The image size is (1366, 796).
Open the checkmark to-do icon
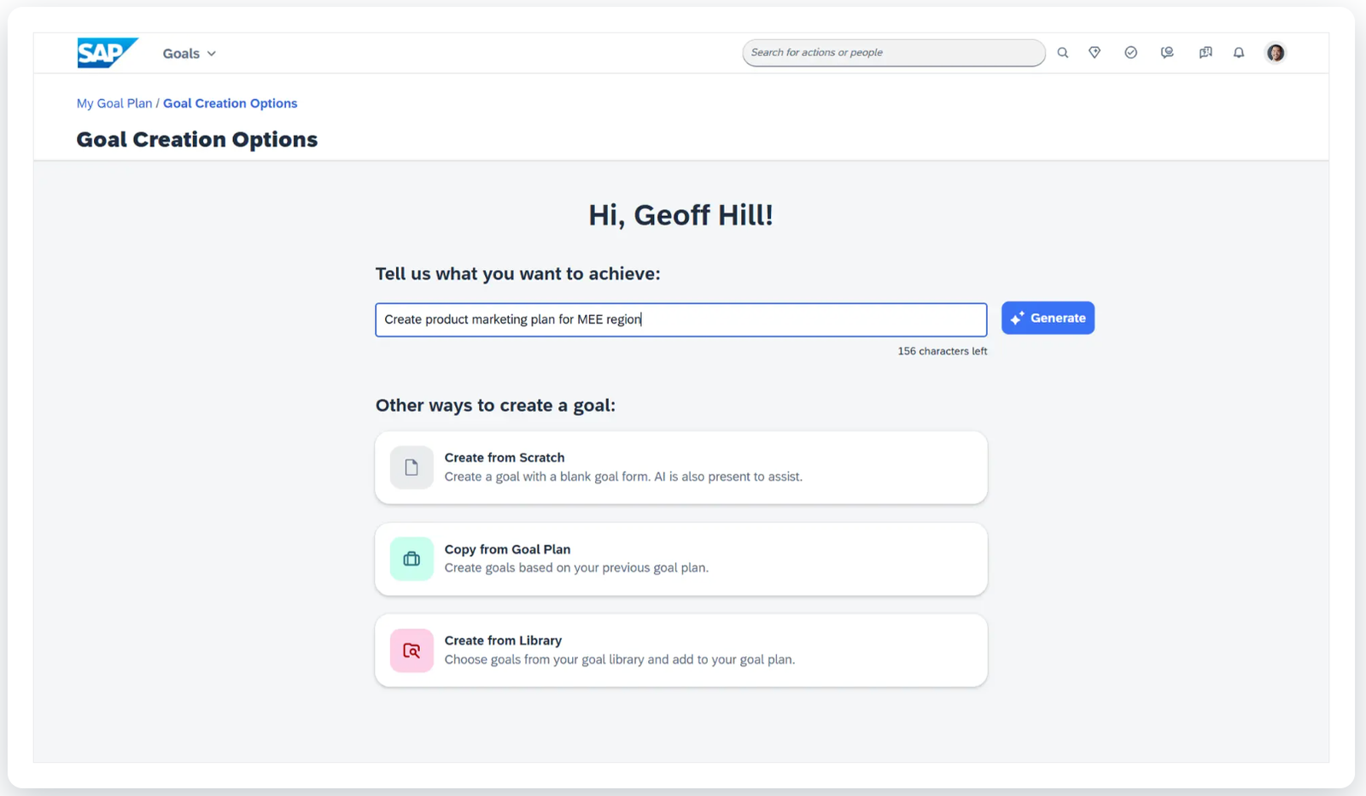[x=1130, y=53]
